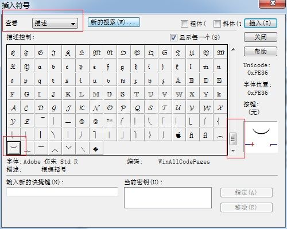This screenshot has height=229, width=287.
Task: Select the black diamond question mark symbol
Action: click(96, 149)
